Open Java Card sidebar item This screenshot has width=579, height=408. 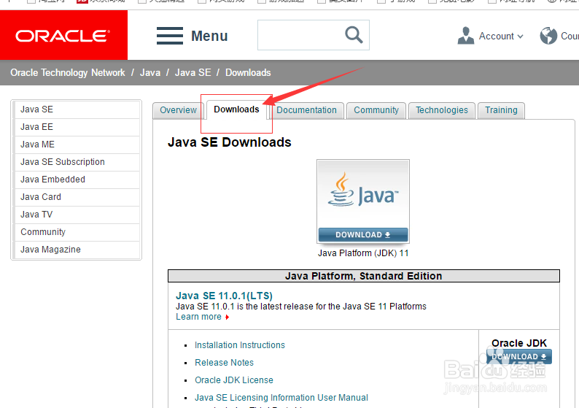77,197
